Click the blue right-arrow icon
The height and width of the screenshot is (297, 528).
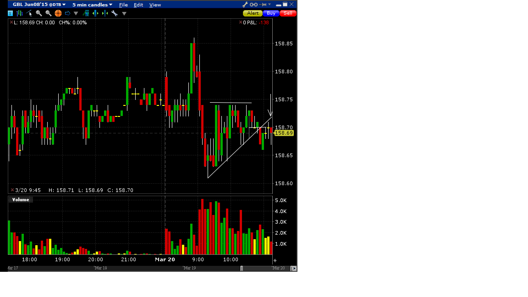point(67,13)
